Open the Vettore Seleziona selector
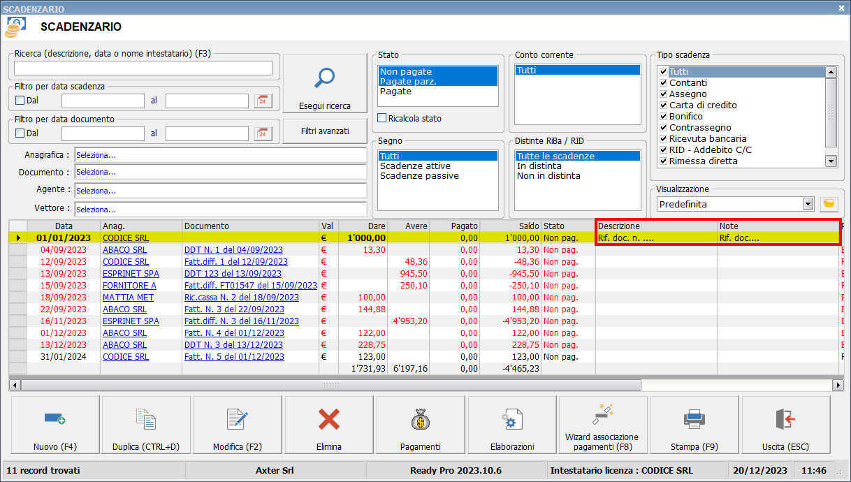851x482 pixels. pos(220,209)
